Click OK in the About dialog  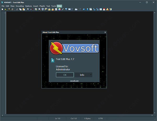click(65, 75)
